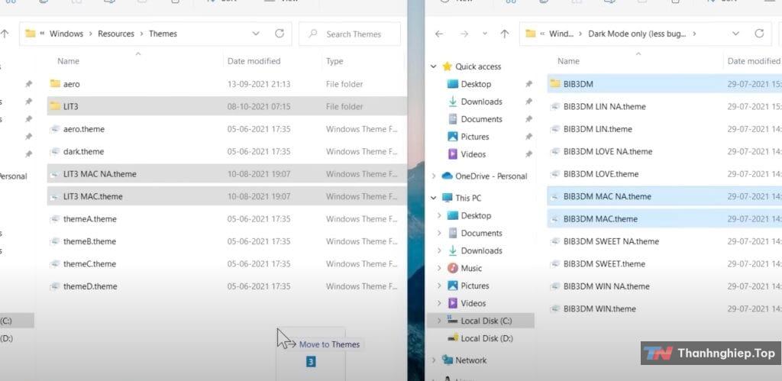
Task: Click the up arrow in right window
Action: pos(504,34)
